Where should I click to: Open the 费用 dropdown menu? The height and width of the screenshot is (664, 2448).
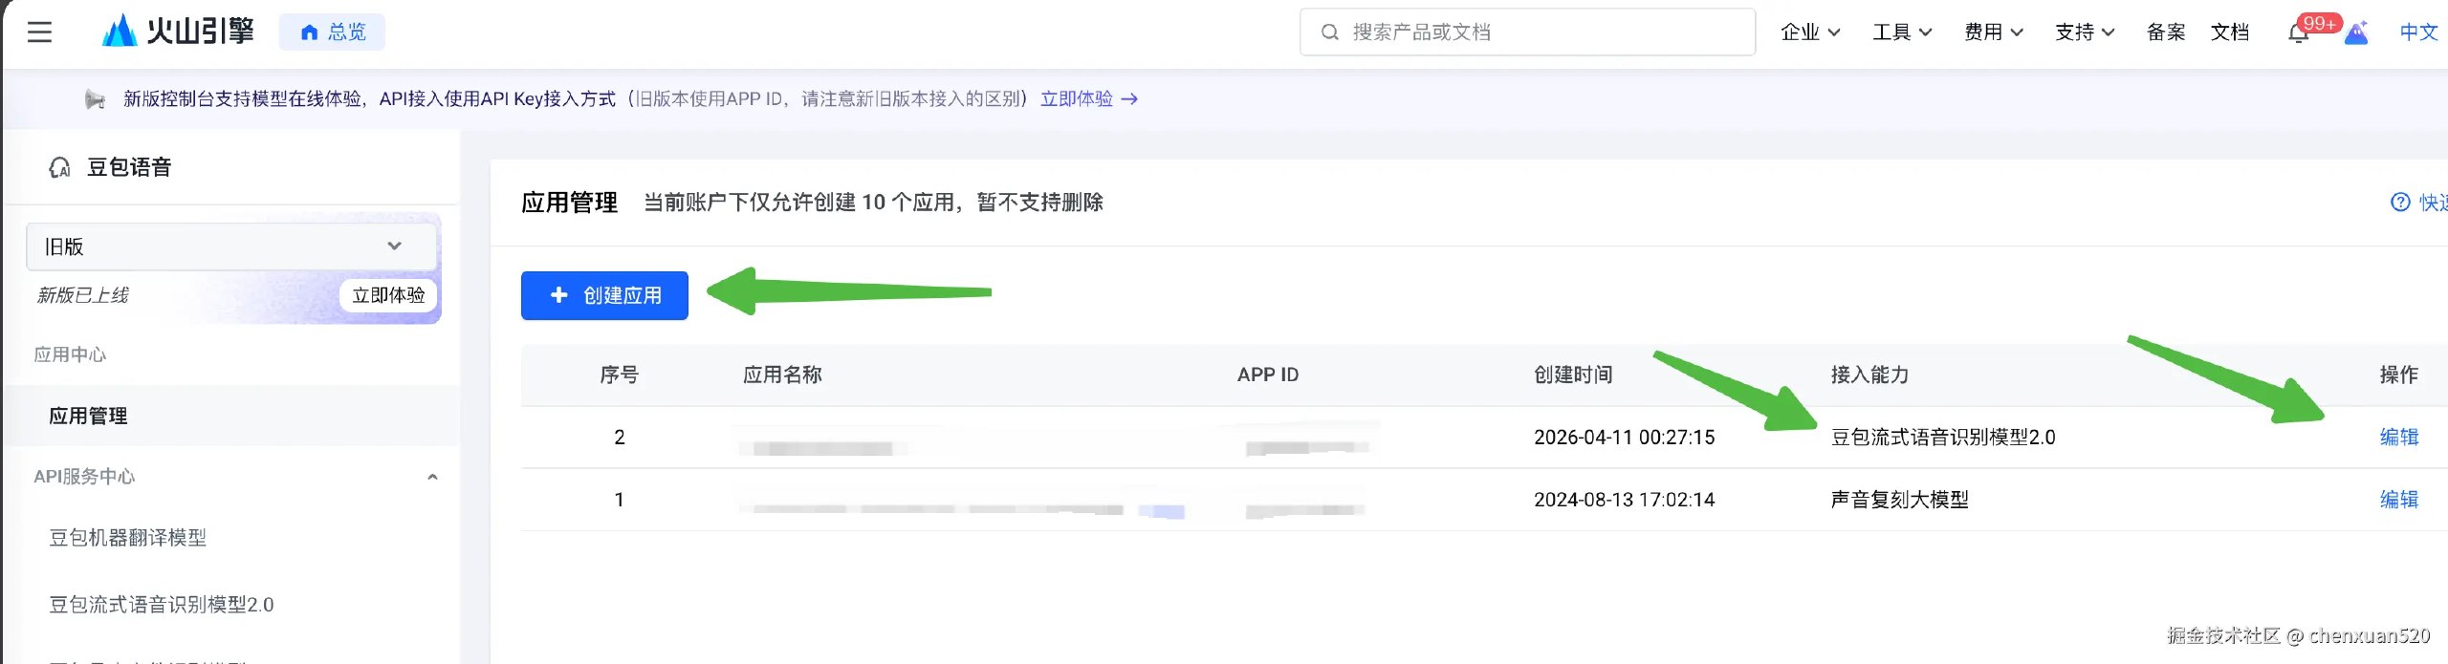pos(1993,32)
